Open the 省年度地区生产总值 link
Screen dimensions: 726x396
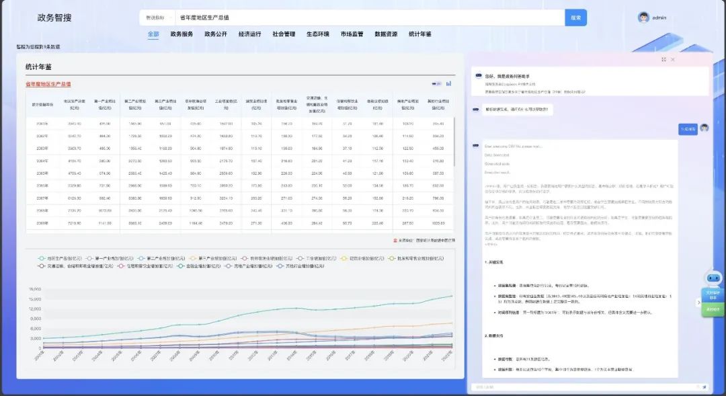pyautogui.click(x=48, y=84)
